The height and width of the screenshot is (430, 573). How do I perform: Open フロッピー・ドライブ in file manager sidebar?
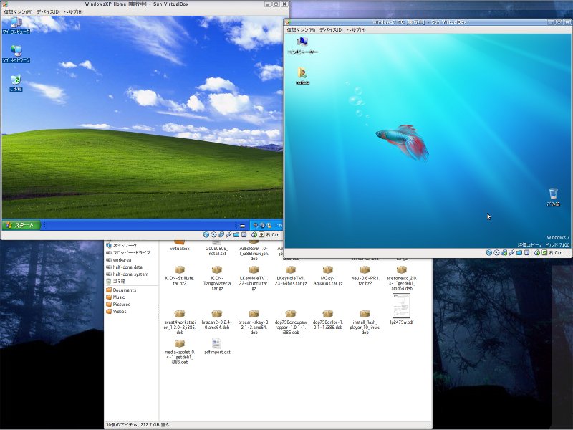128,253
